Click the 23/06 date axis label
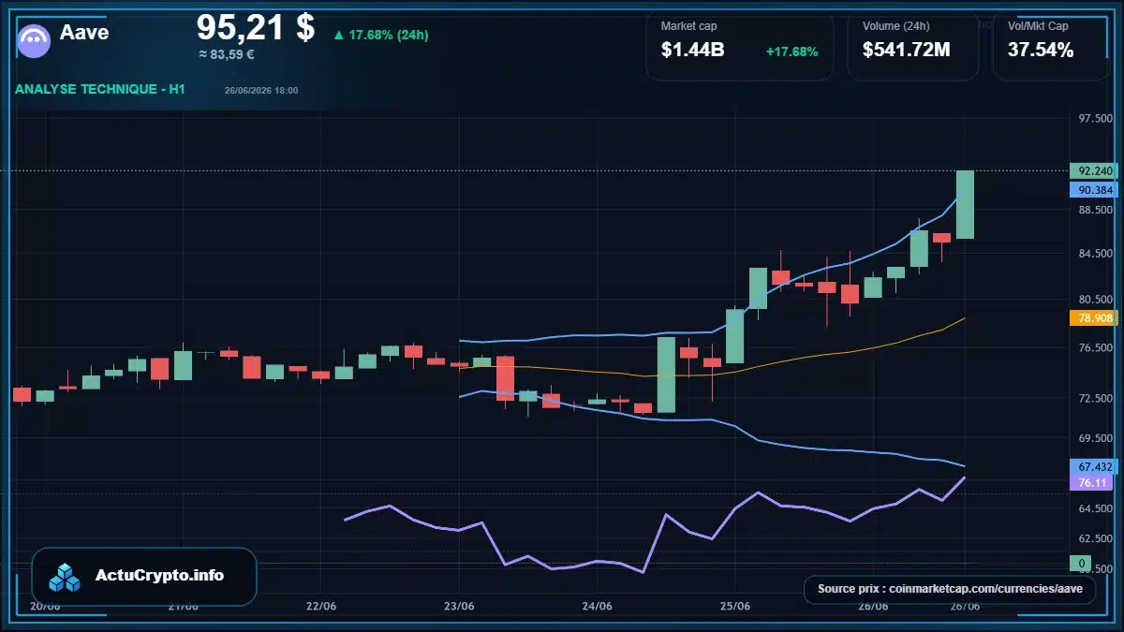The image size is (1124, 632). (x=459, y=606)
